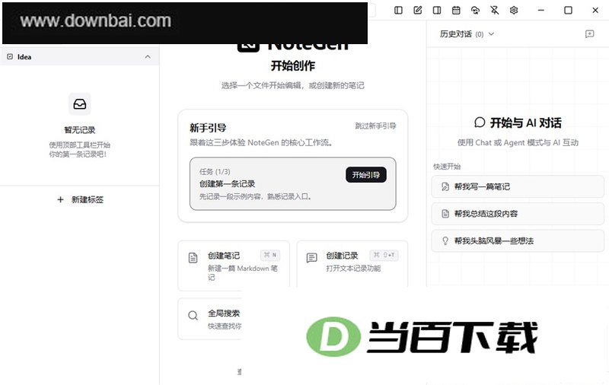609x385 pixels.
Task: Open settings with the gear icon
Action: (x=514, y=10)
